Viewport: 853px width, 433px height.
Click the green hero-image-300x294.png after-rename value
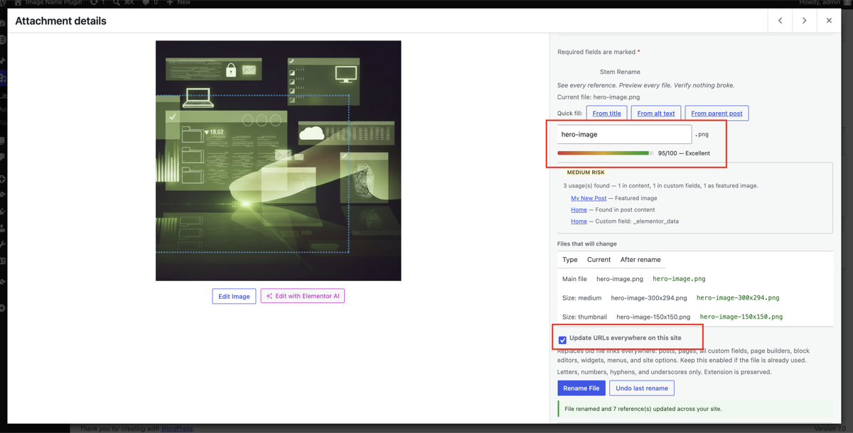(x=738, y=298)
